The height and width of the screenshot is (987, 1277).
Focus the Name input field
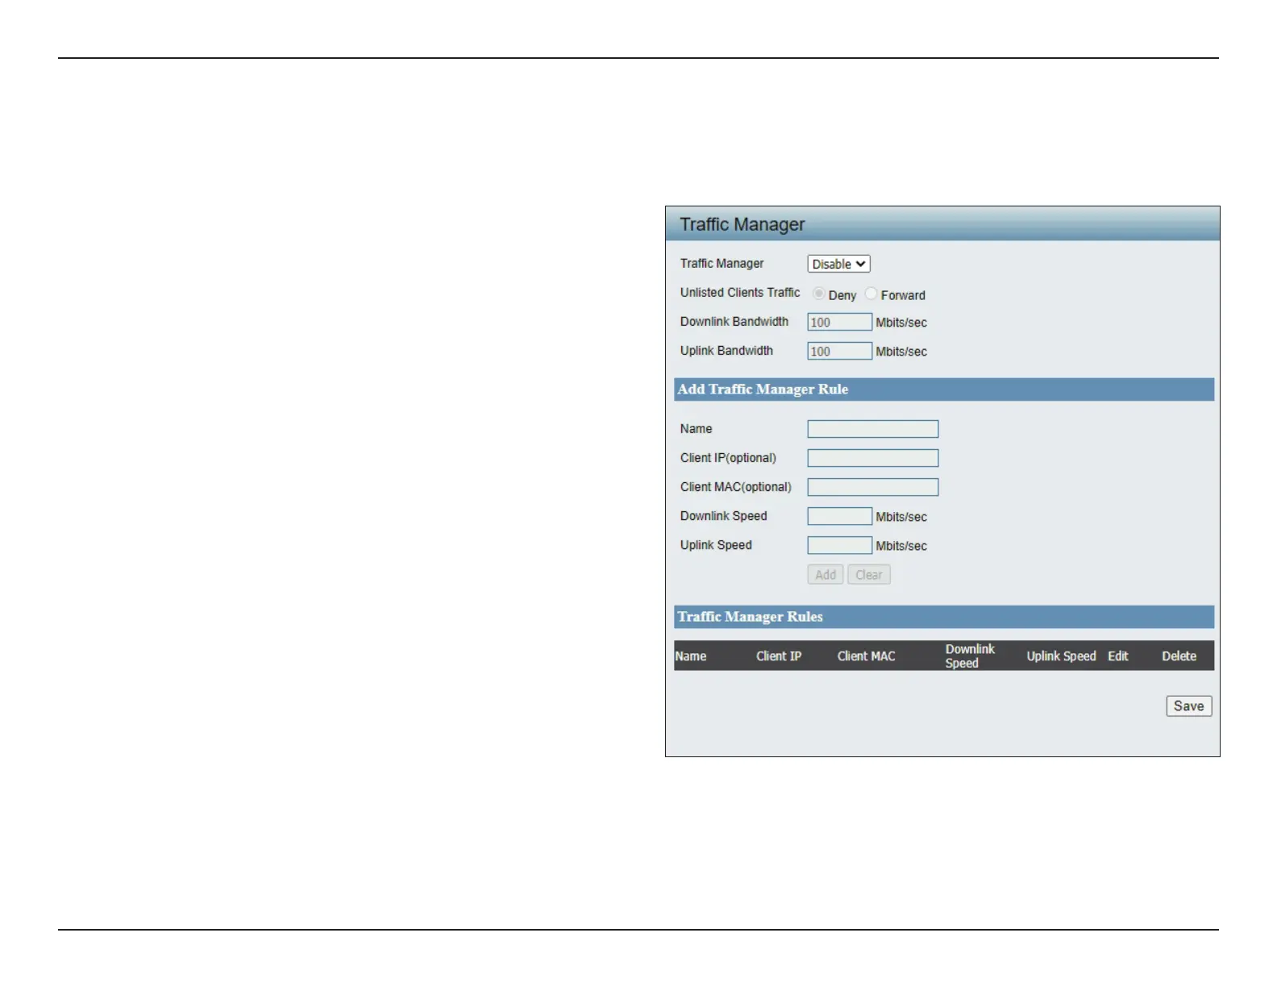coord(872,429)
